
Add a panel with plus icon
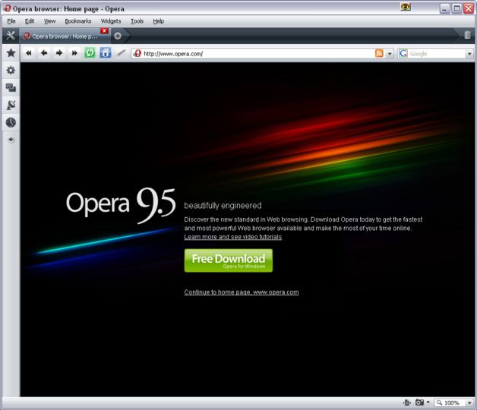click(11, 140)
